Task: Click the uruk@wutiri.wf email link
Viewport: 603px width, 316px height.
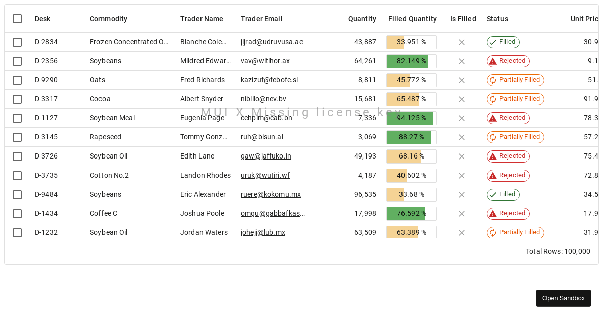Action: (x=265, y=176)
